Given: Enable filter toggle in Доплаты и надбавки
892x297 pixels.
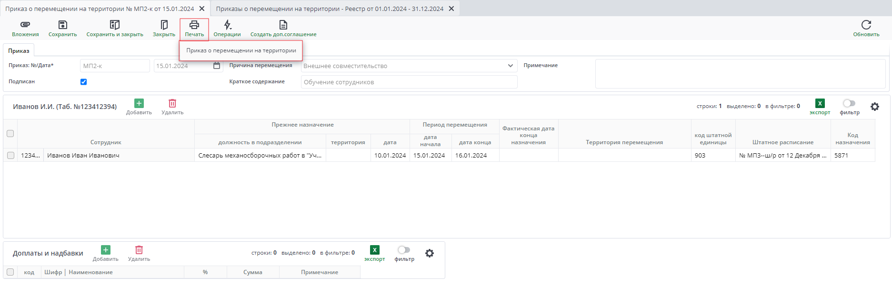Looking at the screenshot, I should 404,250.
